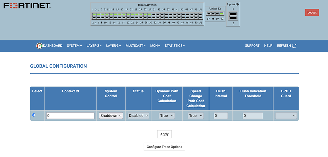The width and height of the screenshot is (328, 157).
Task: Select Blade Server port 1 icon
Action: coord(94,14)
